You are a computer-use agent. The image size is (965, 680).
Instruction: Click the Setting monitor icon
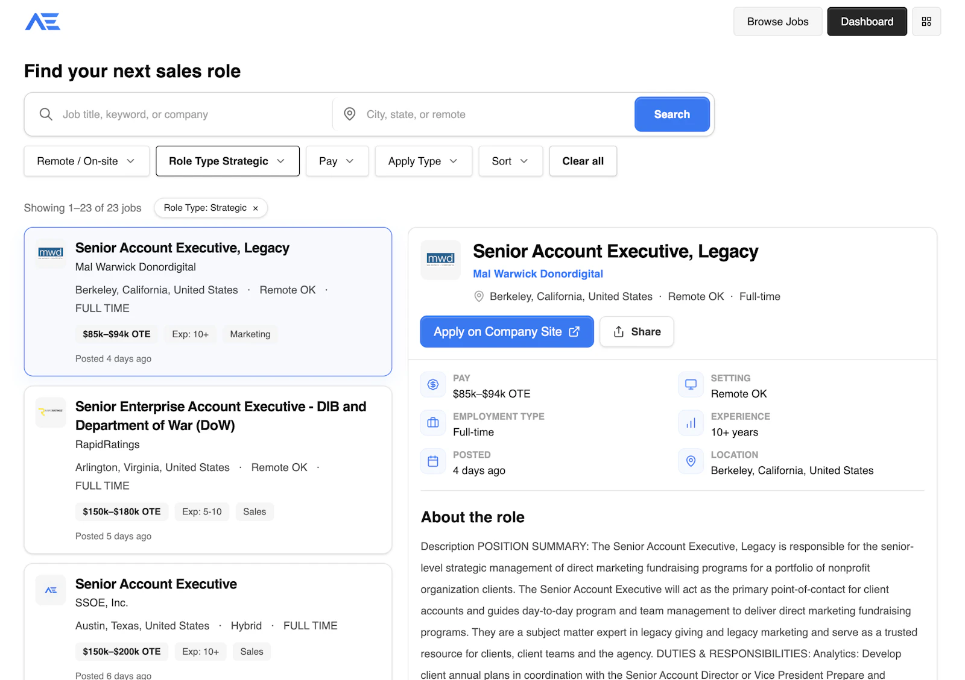point(691,384)
